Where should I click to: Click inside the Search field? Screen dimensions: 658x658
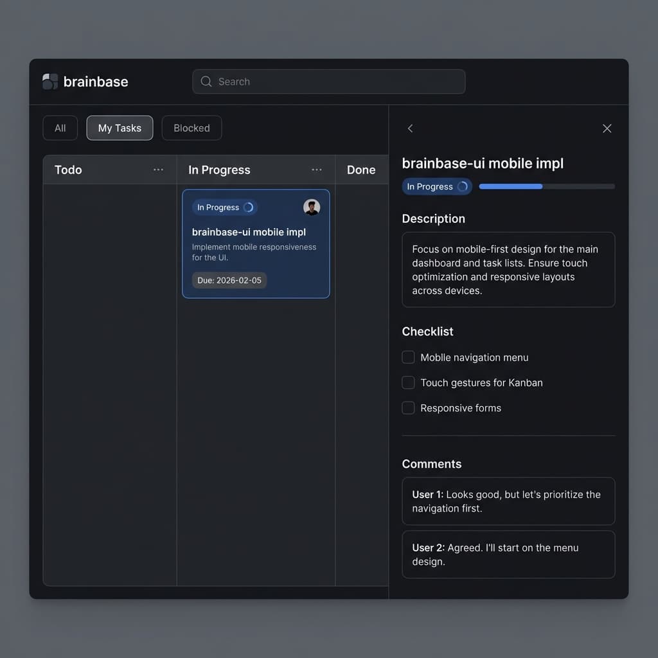328,82
